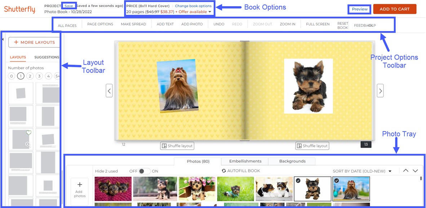Enter Full Screen mode

pos(317,24)
